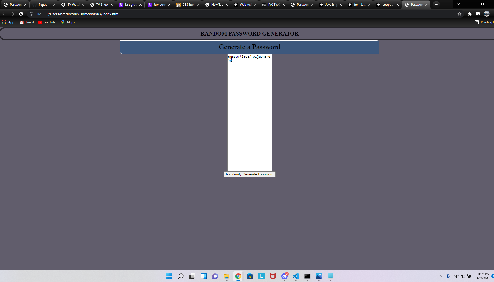Open the tab search dropdown
This screenshot has width=494, height=282.
(459, 4)
